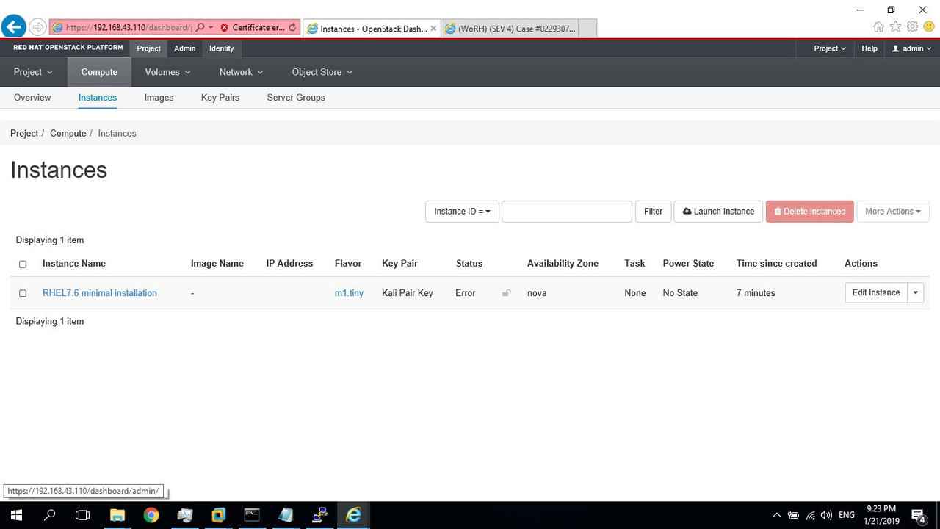Click the browser URL address field
Viewport: 940px width, 529px height.
(129, 28)
